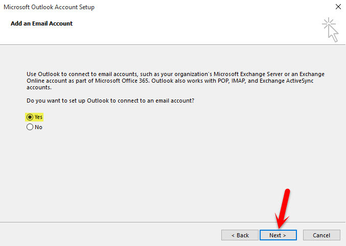Click the 'Add an Email Account' heading
Screen dimensions: 346x246
(42, 23)
